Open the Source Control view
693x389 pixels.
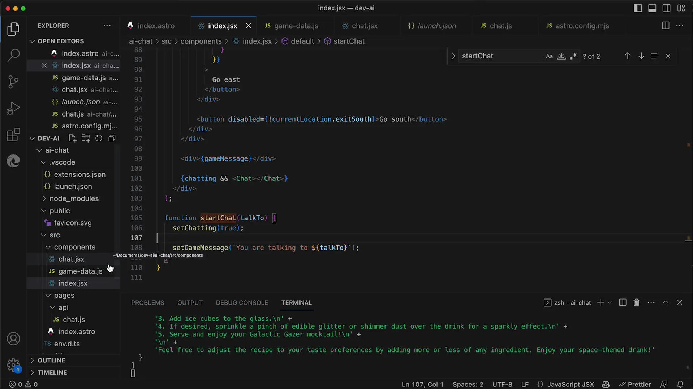pyautogui.click(x=13, y=82)
